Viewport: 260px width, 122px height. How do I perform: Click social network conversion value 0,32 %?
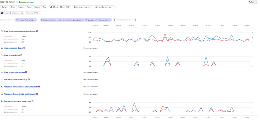coord(24,107)
